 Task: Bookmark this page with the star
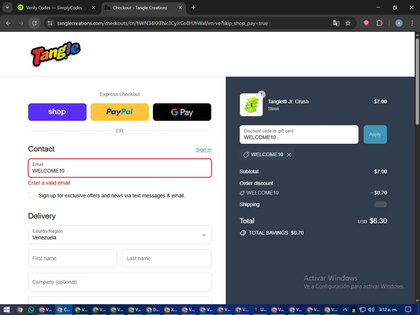[348, 23]
